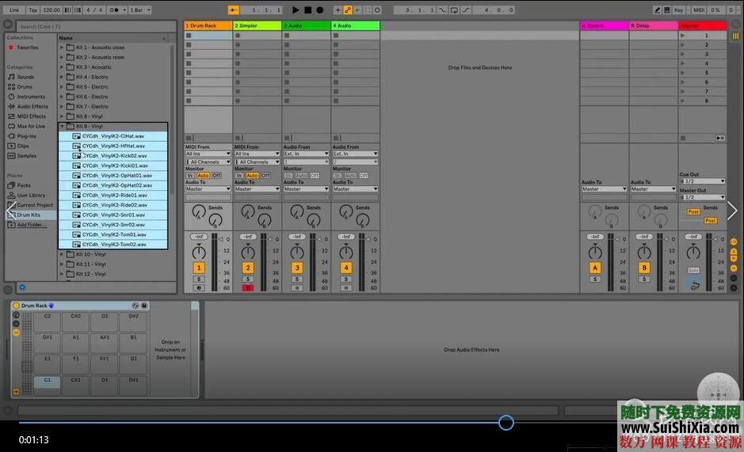Screen dimensions: 744x452
Task: Click the transport Stop button
Action: (308, 9)
